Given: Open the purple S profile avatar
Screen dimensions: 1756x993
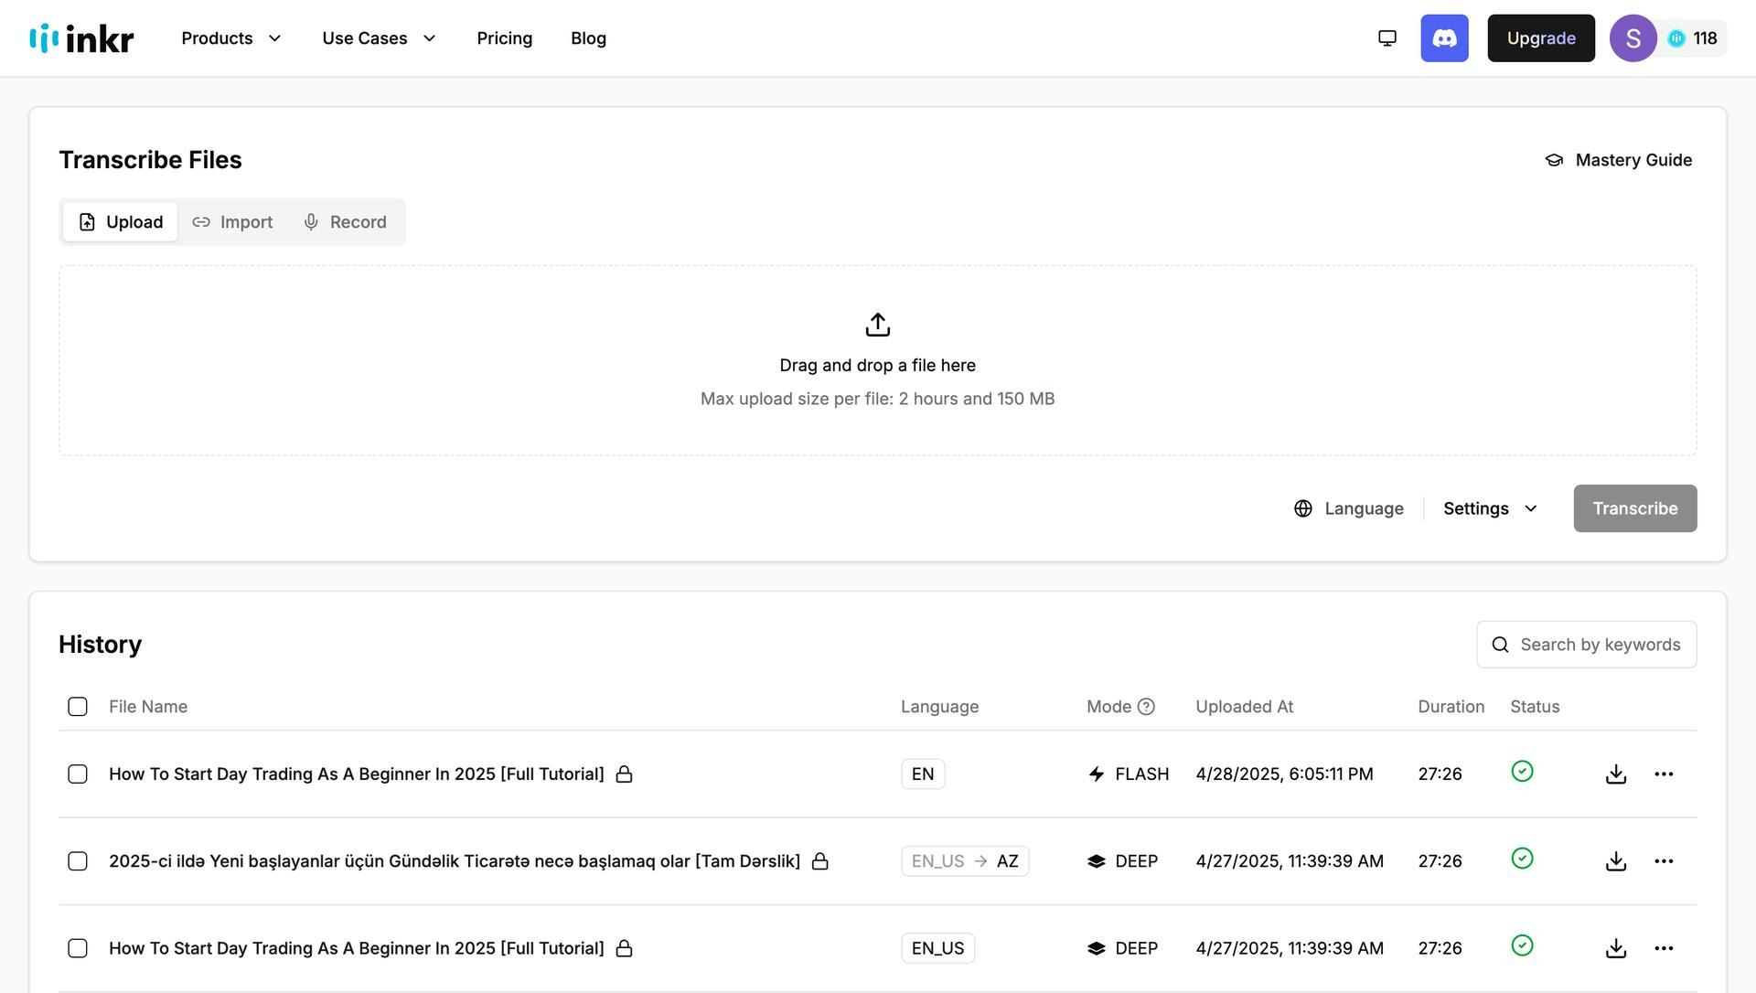Looking at the screenshot, I should [x=1633, y=38].
